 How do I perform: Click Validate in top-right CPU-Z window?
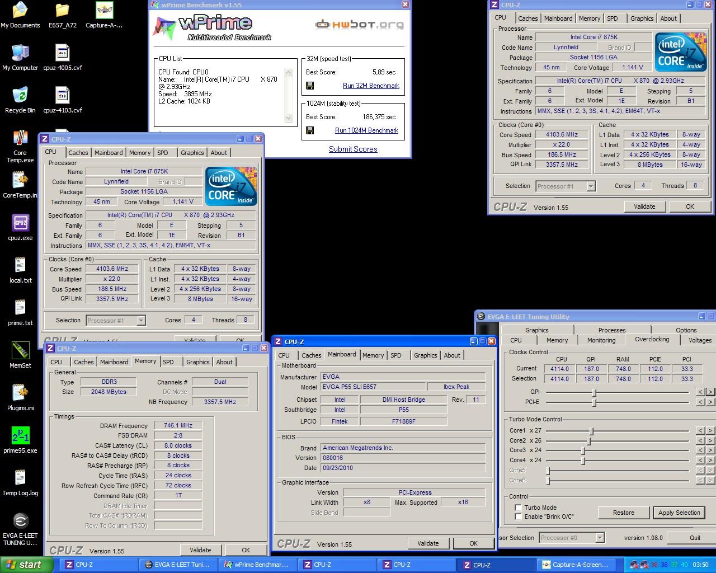click(644, 206)
